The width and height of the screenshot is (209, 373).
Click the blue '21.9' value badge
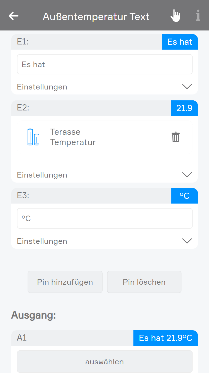coord(184,108)
